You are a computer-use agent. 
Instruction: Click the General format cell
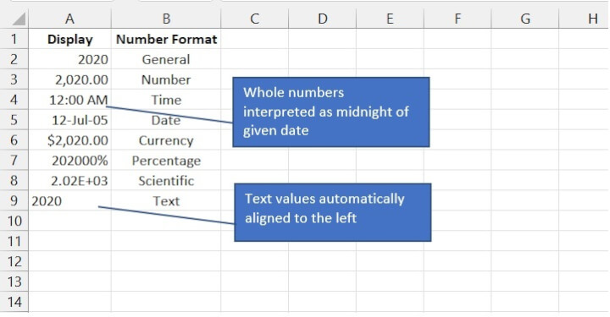click(166, 59)
